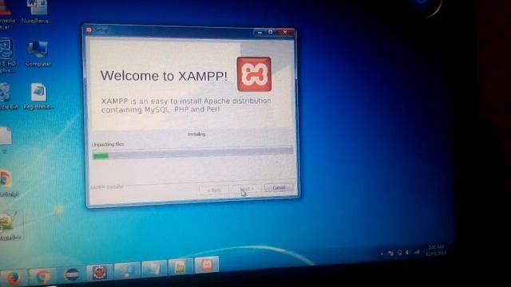Click the round striped taskbar icon
This screenshot has height=287, width=511.
click(x=72, y=274)
